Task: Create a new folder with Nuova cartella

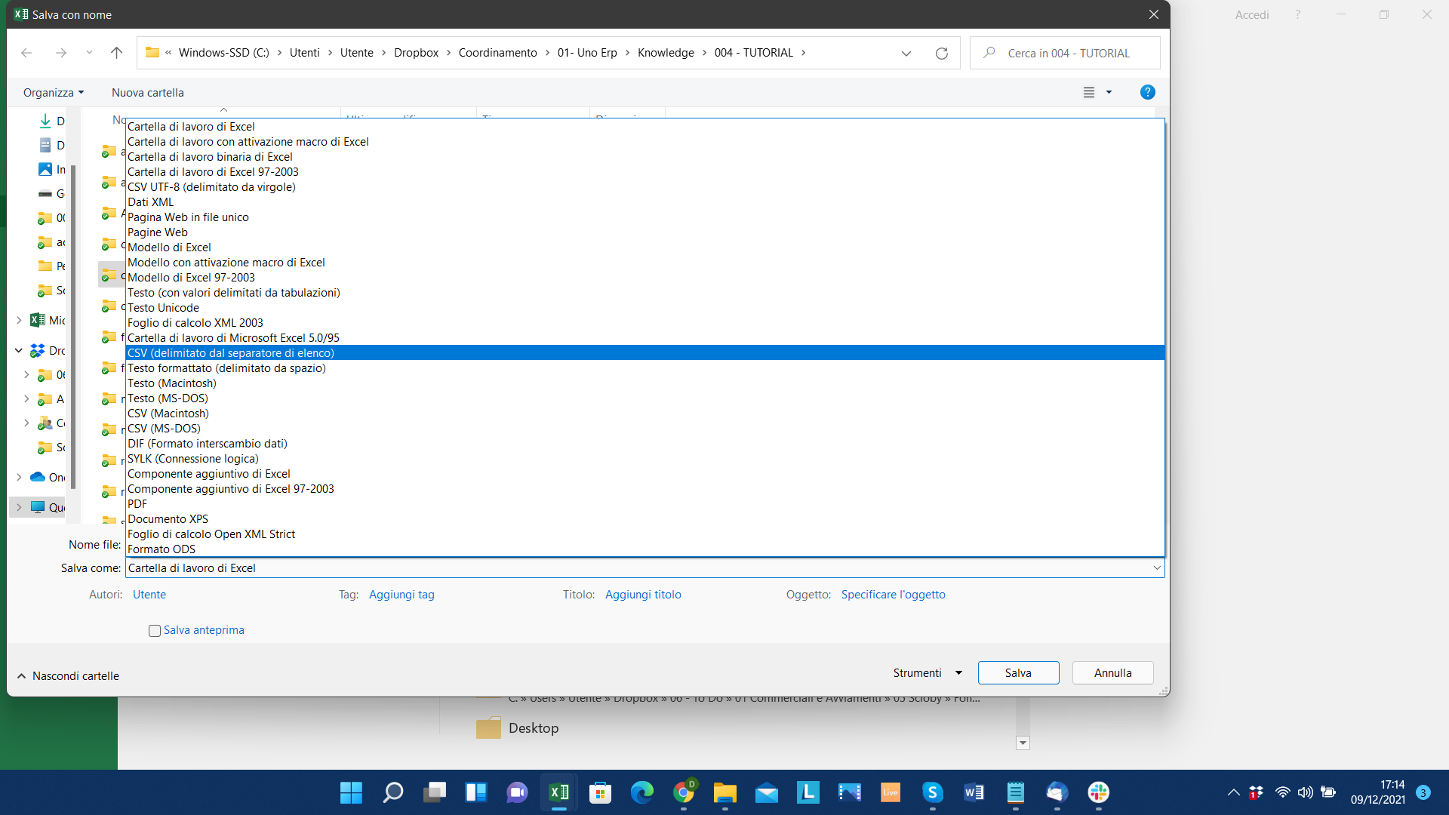Action: (148, 92)
